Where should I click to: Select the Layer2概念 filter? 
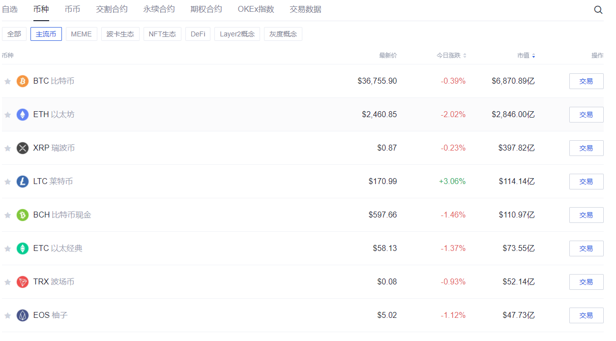(237, 34)
